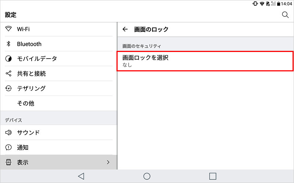Click the display icon beside 表示

pyautogui.click(x=8, y=162)
